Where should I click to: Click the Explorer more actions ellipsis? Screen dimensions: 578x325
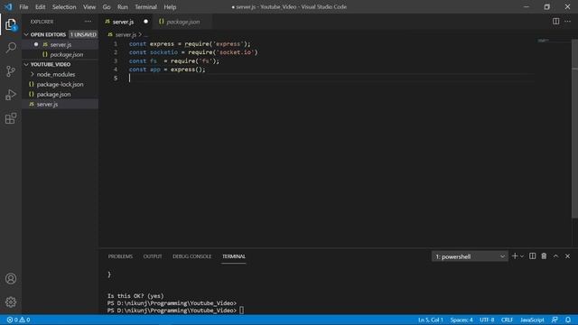[88, 22]
